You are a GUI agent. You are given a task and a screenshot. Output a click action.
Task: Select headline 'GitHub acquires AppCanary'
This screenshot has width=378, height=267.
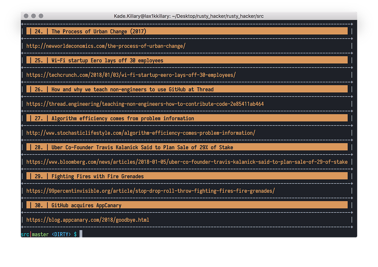click(x=86, y=206)
